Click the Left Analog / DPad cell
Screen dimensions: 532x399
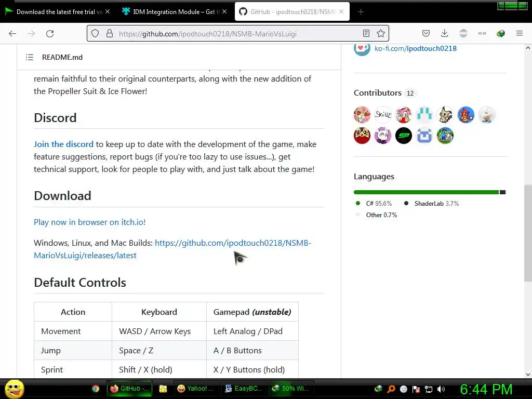pos(252,331)
